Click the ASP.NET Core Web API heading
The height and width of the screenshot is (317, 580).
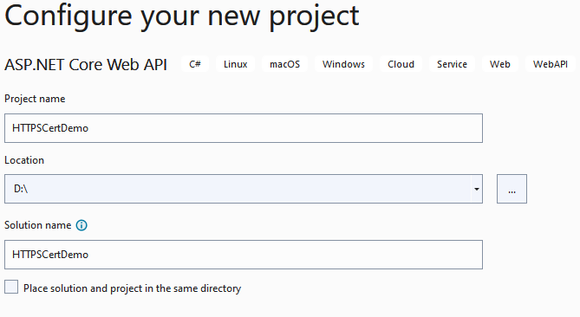coord(86,64)
